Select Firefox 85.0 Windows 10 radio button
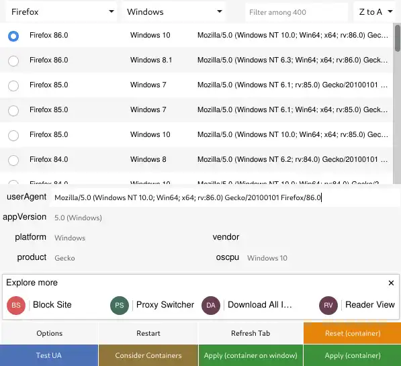This screenshot has height=366, width=401. [x=13, y=135]
